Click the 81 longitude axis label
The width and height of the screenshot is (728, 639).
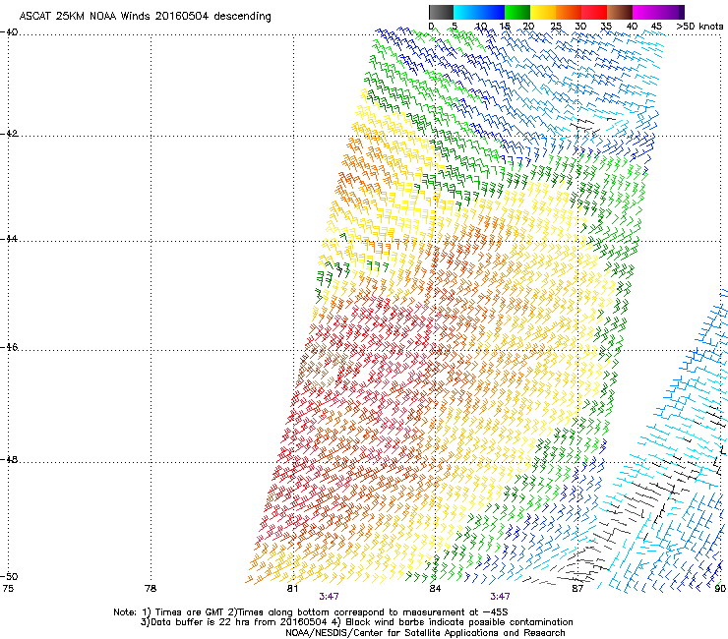point(292,589)
